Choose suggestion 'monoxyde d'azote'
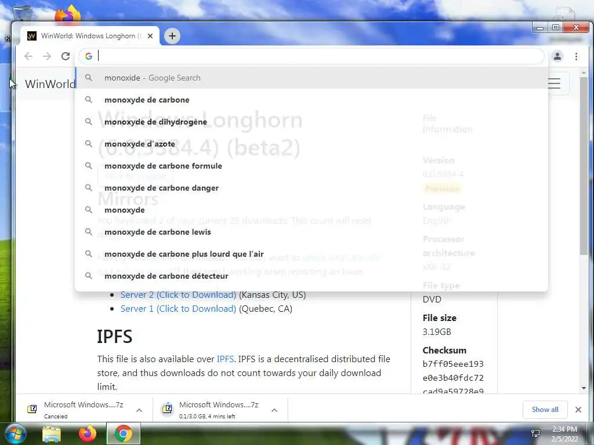This screenshot has height=445, width=594. (x=312, y=144)
